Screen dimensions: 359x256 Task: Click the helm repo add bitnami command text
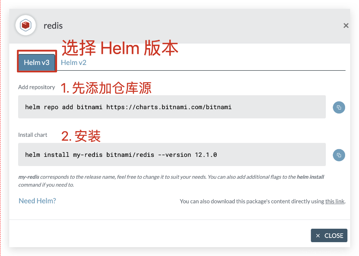[128, 107]
